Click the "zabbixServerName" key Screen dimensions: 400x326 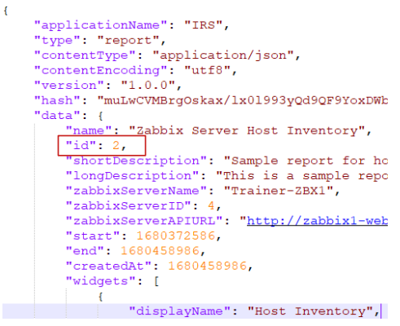coord(136,191)
